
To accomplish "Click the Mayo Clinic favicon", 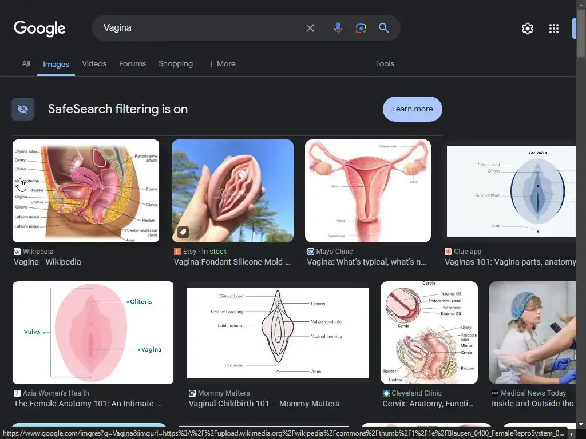I will pos(311,252).
